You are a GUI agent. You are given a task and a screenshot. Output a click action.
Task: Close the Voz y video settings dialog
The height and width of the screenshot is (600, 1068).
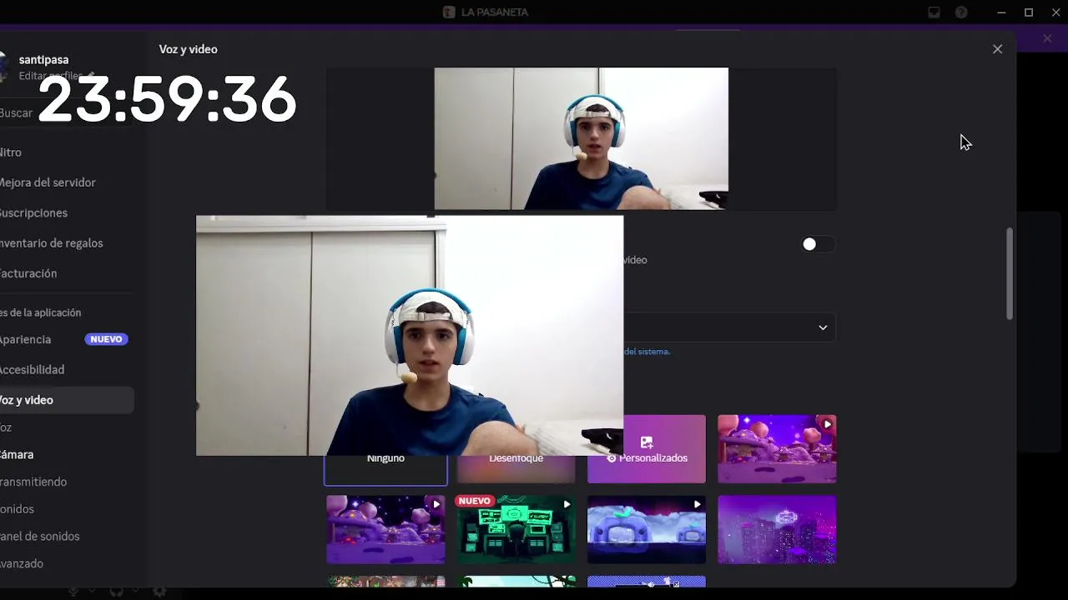pos(997,49)
